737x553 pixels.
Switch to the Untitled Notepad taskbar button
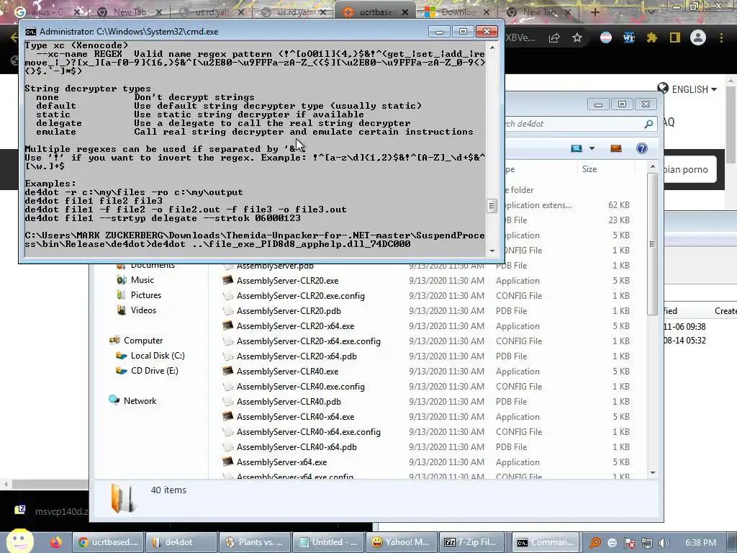coord(328,542)
